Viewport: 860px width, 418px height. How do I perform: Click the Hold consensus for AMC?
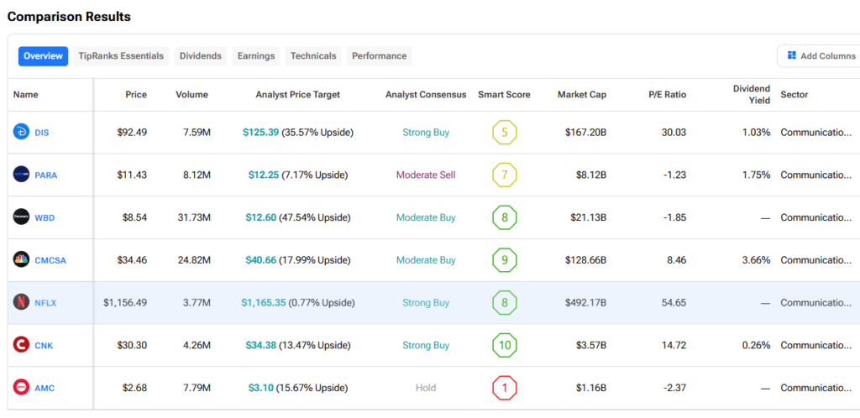click(426, 388)
